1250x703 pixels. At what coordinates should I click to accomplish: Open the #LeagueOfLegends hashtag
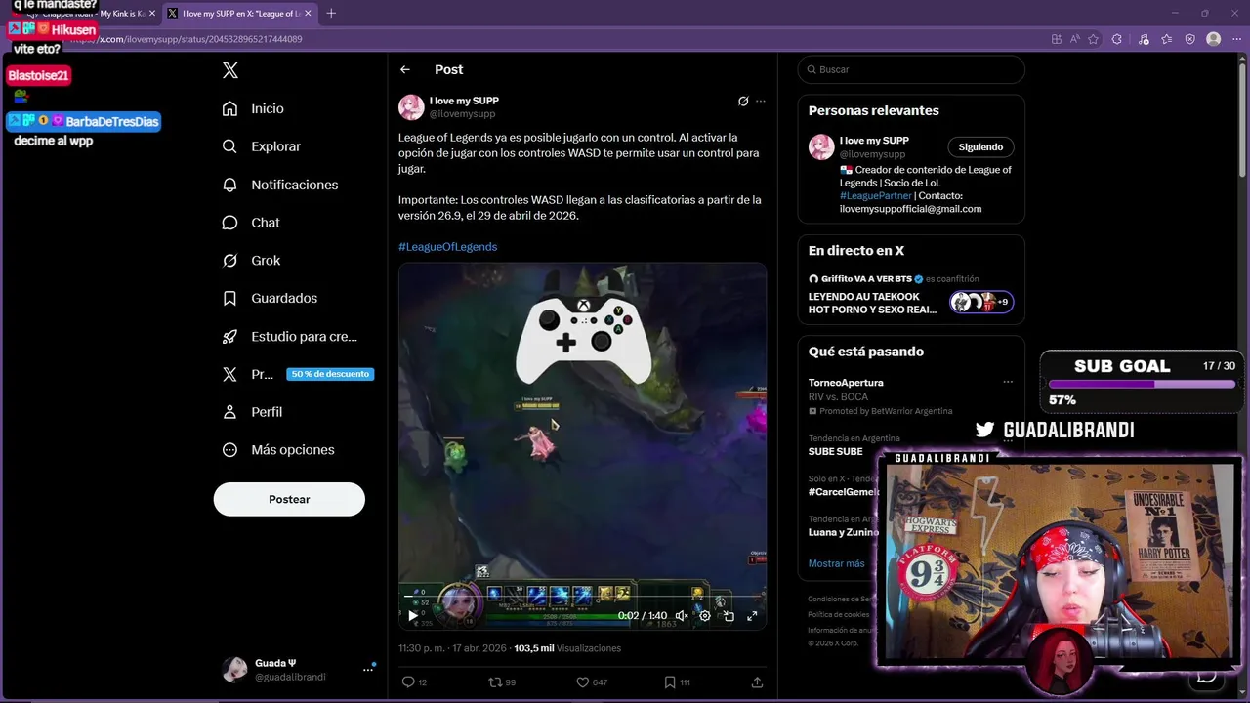click(x=447, y=247)
